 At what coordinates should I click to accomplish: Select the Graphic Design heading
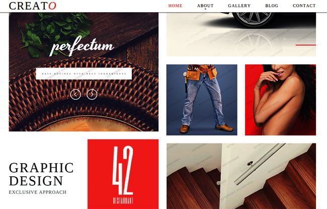click(41, 174)
